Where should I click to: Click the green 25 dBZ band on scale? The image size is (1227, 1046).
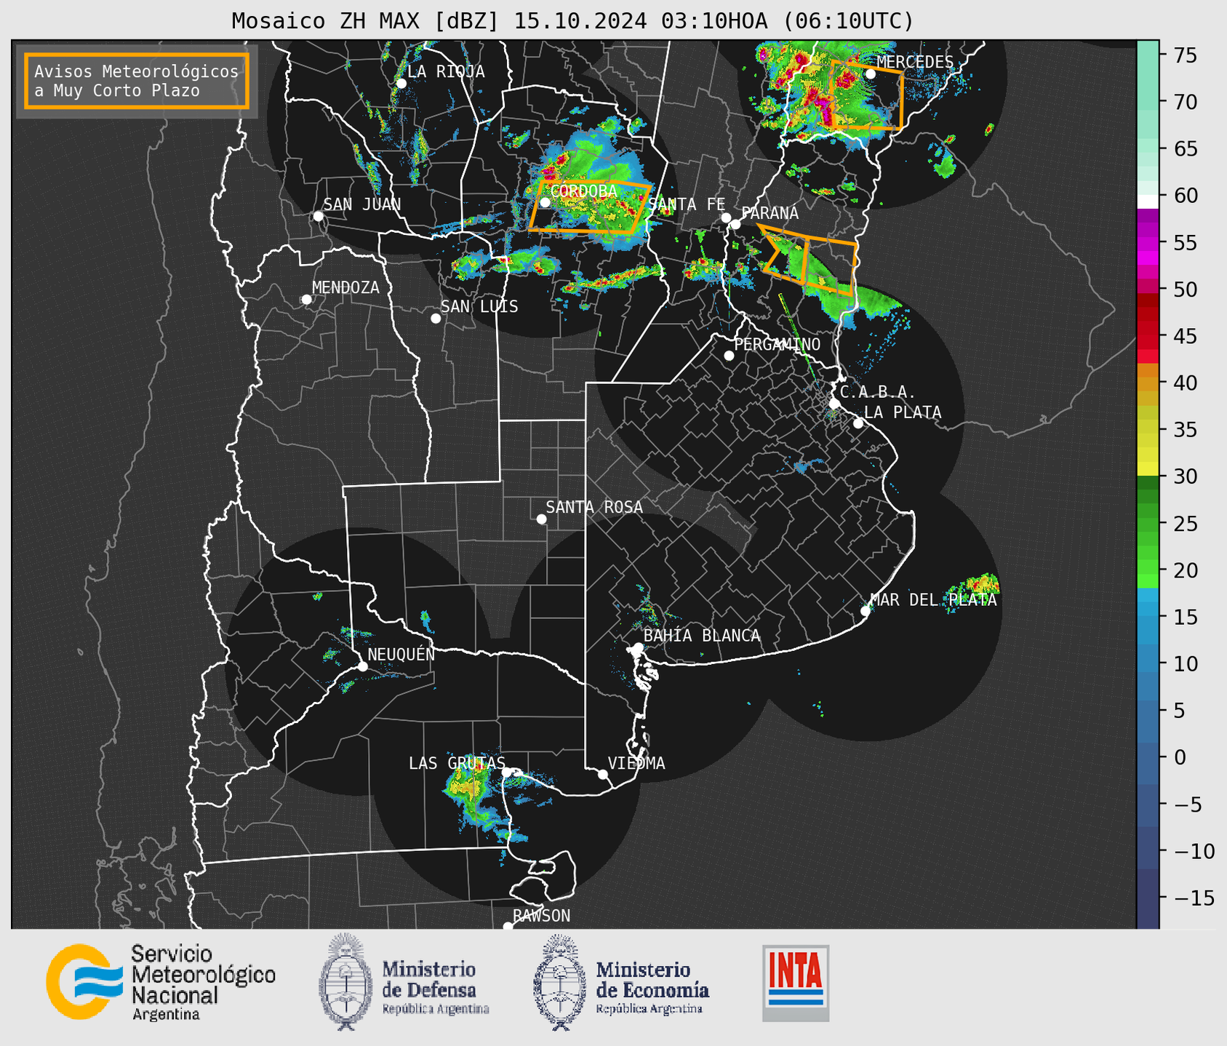pos(1148,524)
